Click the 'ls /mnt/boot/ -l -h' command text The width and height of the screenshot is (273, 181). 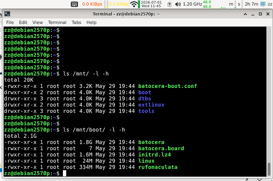94,130
